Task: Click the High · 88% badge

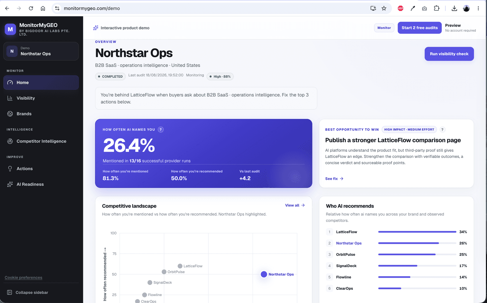Action: point(220,77)
